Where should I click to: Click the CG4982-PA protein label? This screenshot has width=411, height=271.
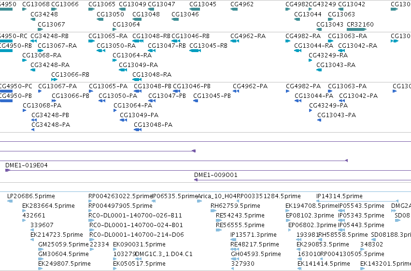click(303, 86)
